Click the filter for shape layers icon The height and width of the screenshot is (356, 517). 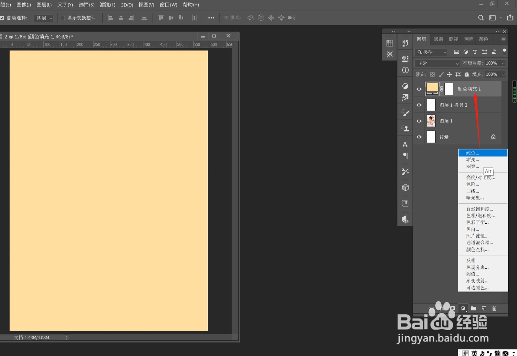pyautogui.click(x=484, y=52)
